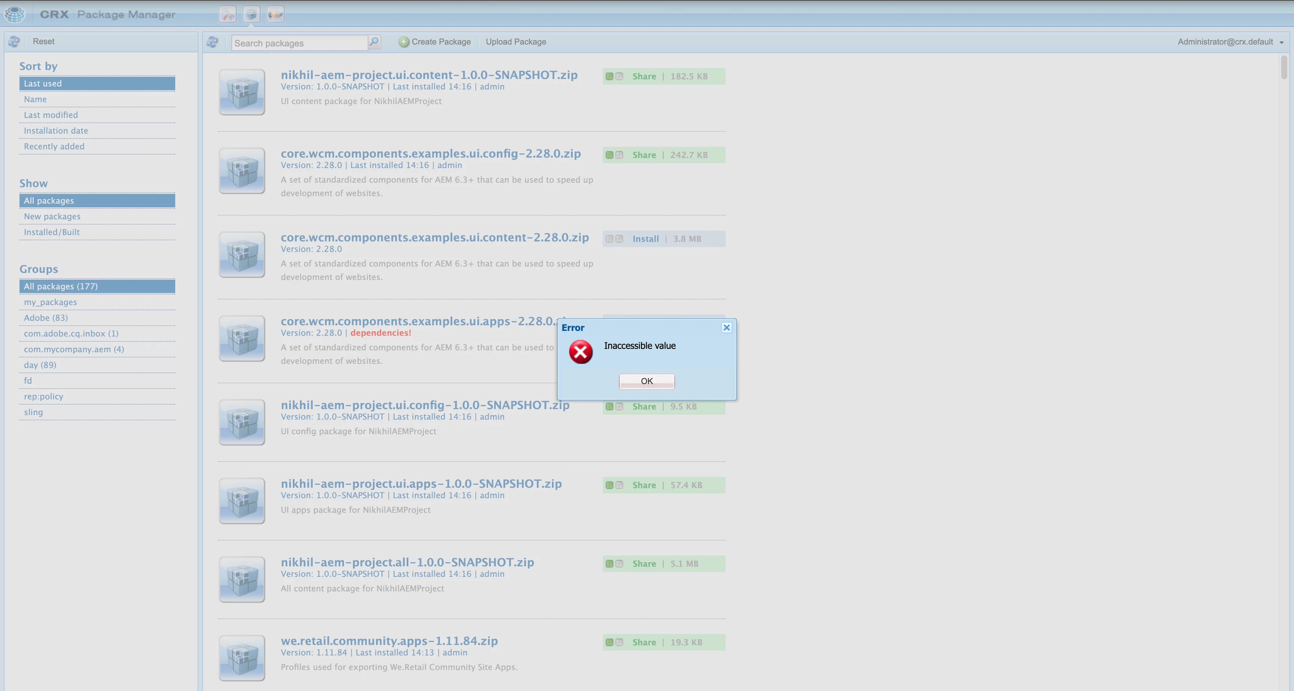Open the Administrator@crx.default dropdown
Viewport: 1294px width, 691px height.
[x=1230, y=42]
